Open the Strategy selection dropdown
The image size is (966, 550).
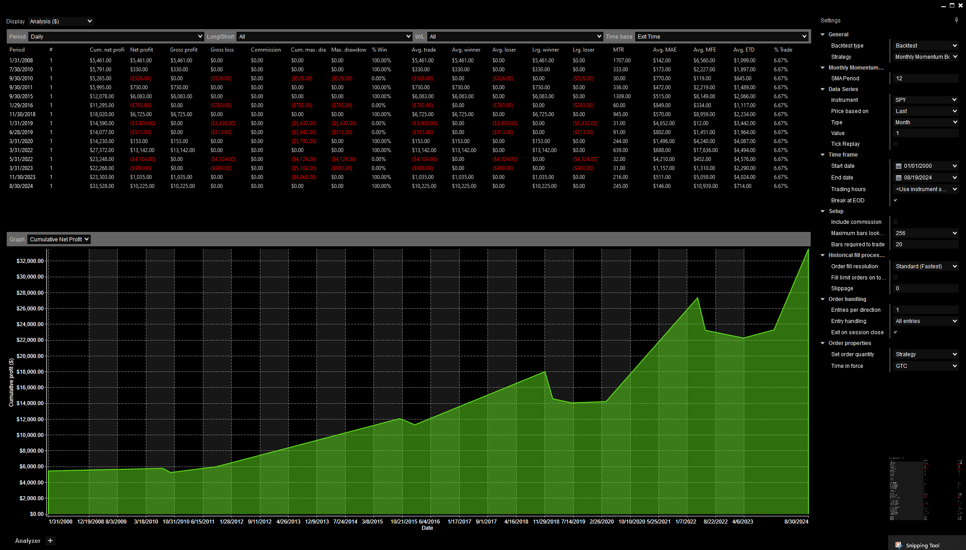pyautogui.click(x=926, y=57)
